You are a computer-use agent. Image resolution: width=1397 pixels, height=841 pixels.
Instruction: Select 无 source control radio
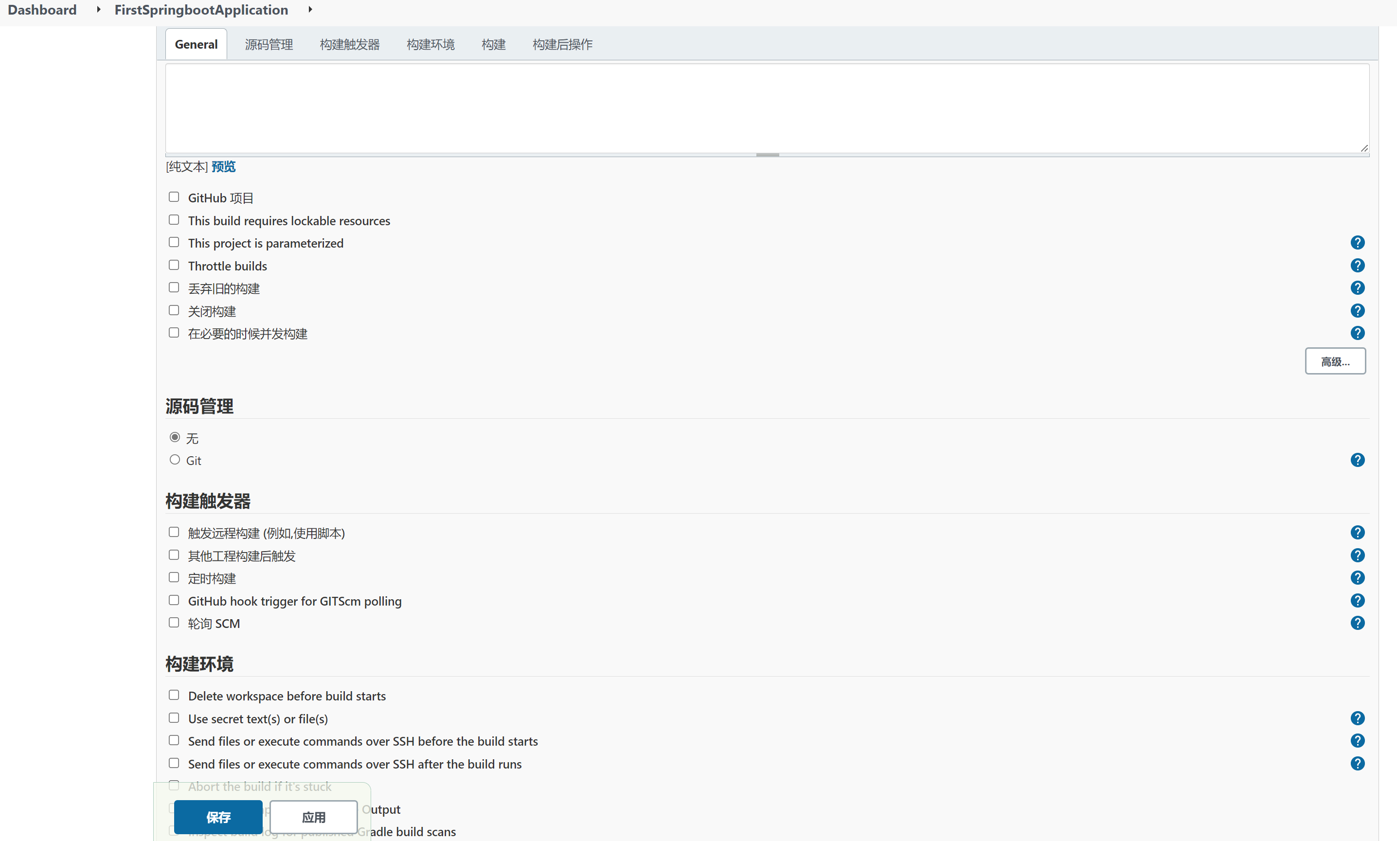175,437
